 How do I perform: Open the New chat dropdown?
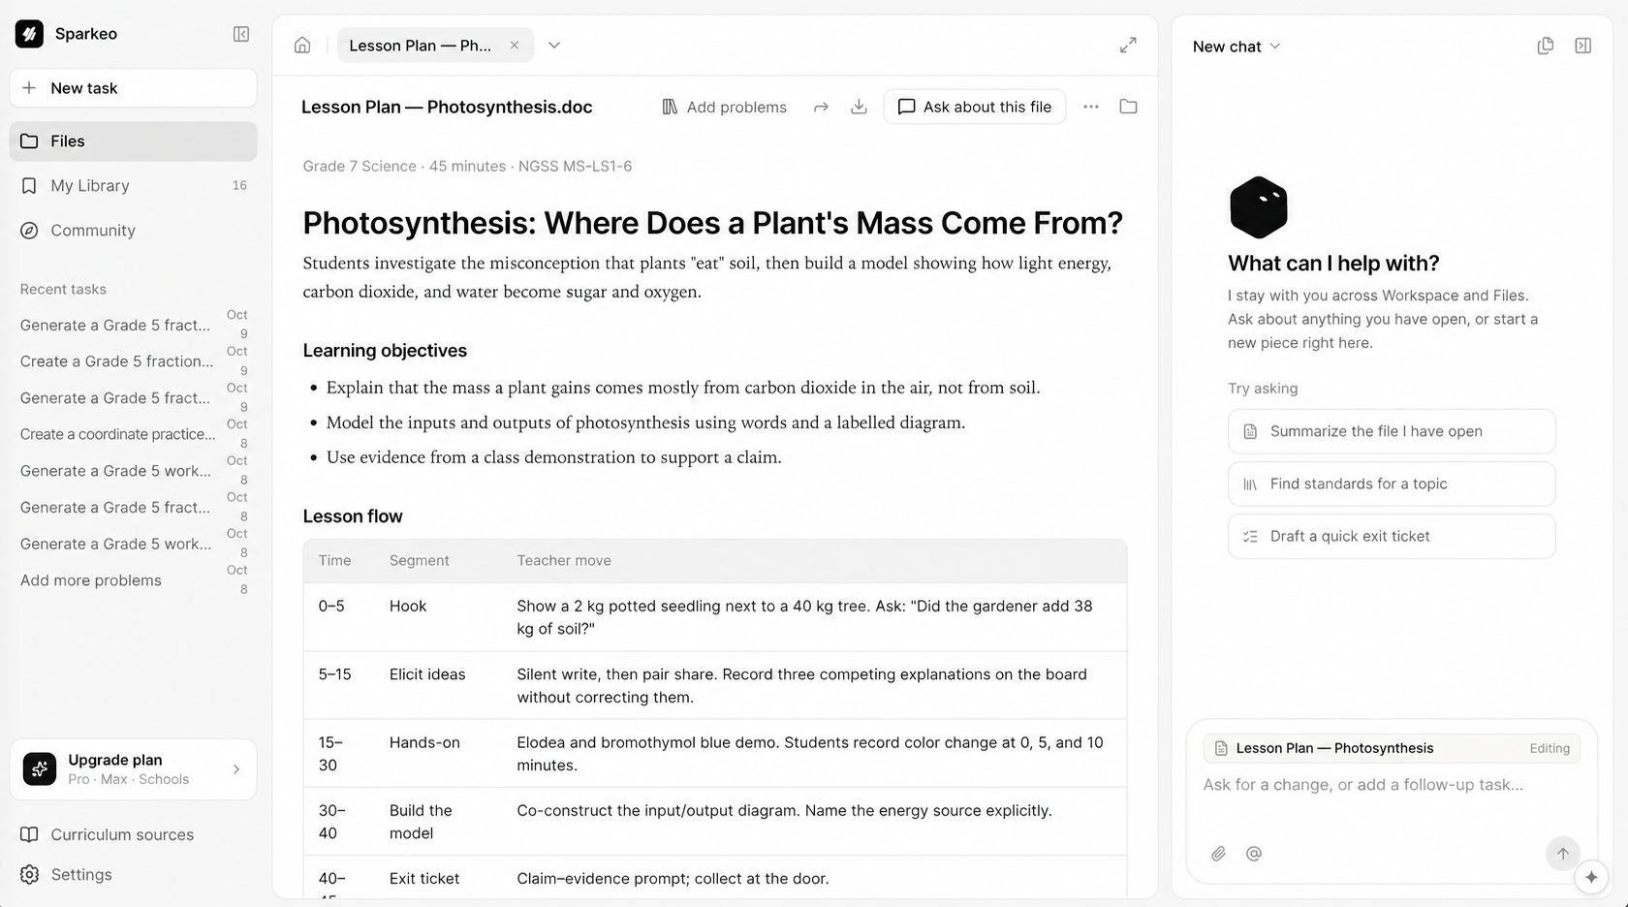pyautogui.click(x=1237, y=47)
